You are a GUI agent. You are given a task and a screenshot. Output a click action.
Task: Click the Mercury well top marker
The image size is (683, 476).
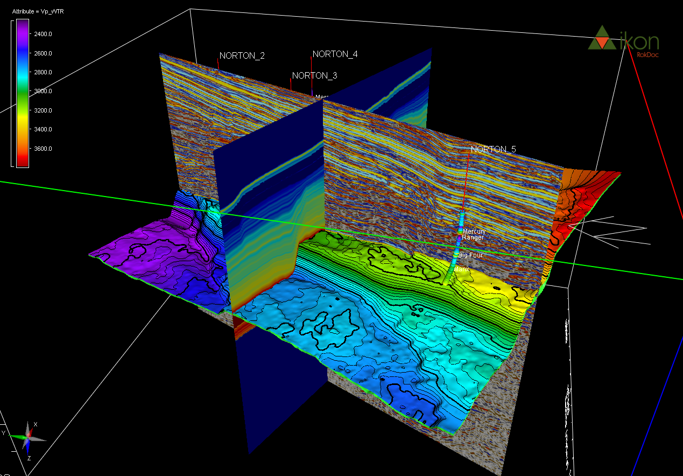coord(474,232)
